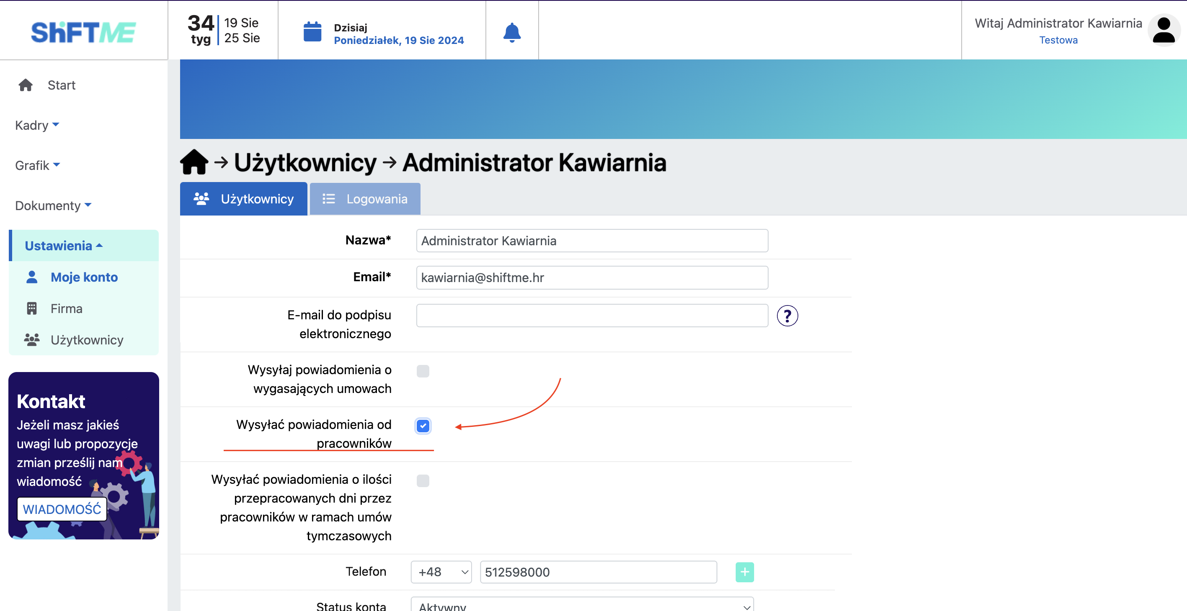This screenshot has height=611, width=1187.
Task: Open Start in the sidebar
Action: [x=61, y=85]
